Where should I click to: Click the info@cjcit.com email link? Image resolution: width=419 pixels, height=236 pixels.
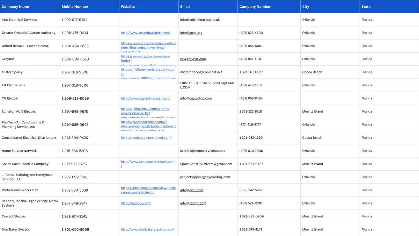pos(192,190)
